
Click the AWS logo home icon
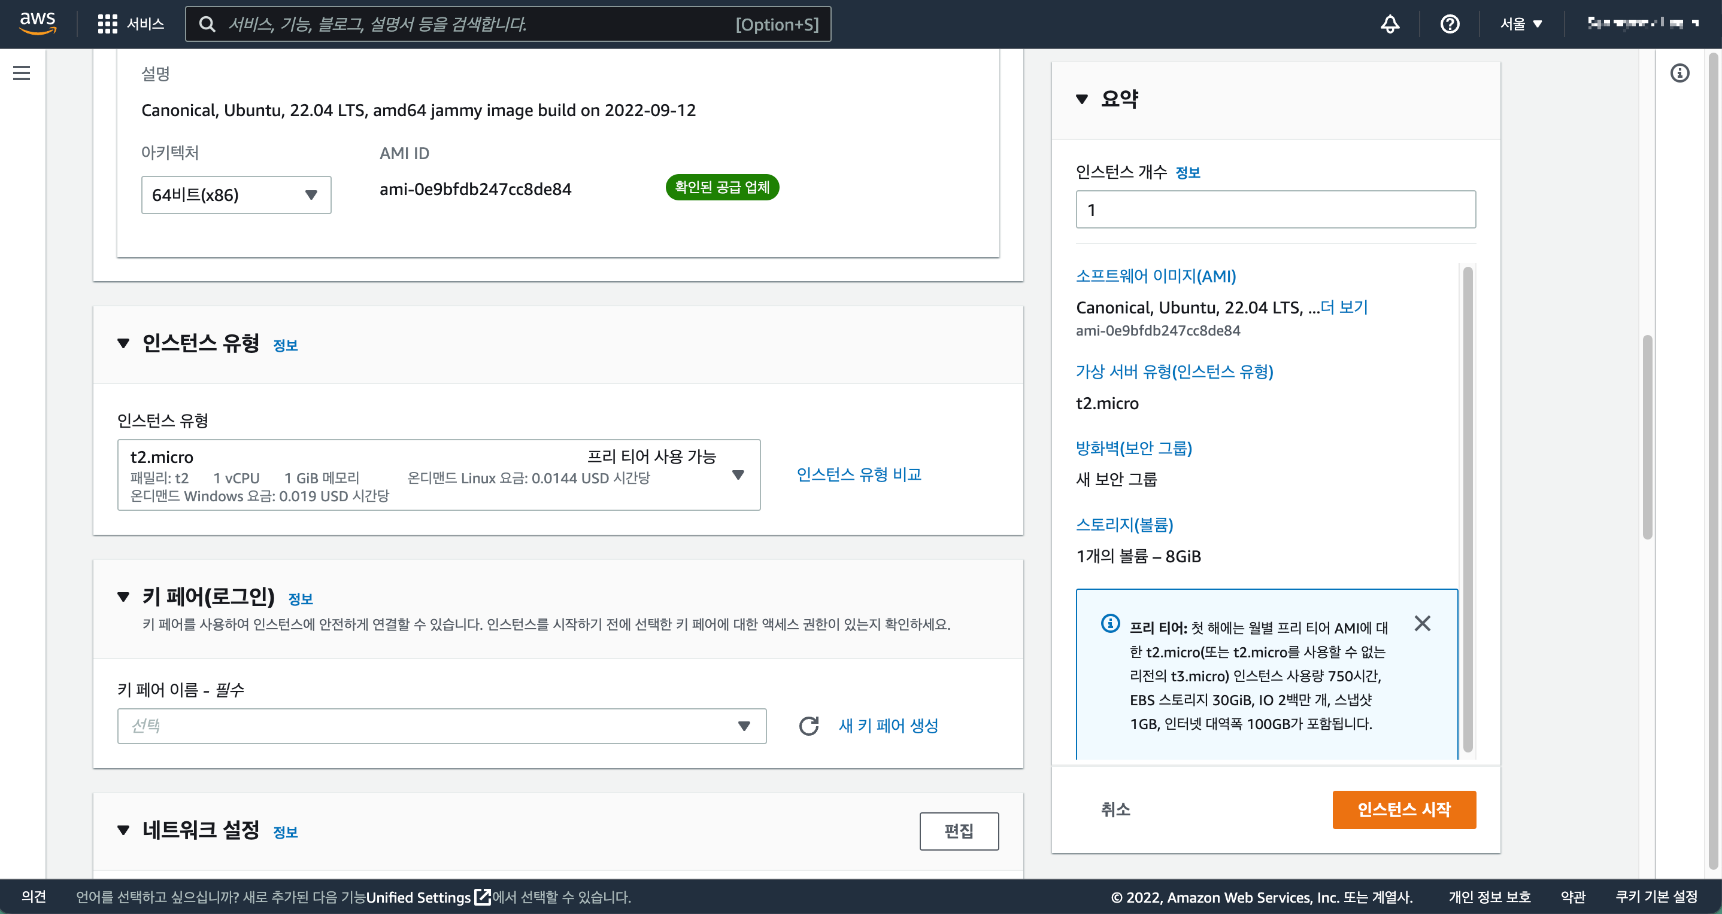pyautogui.click(x=38, y=23)
